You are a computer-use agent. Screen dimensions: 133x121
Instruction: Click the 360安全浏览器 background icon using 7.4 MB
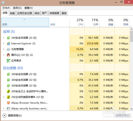tap(9, 74)
